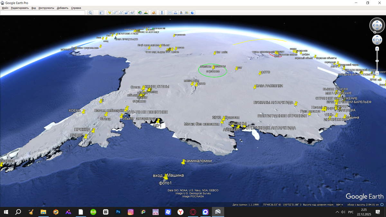The width and height of the screenshot is (386, 217).
Task: Click ЧТО-ТО НЕ ПОНЯТНОЕ label
Action: pos(148,112)
